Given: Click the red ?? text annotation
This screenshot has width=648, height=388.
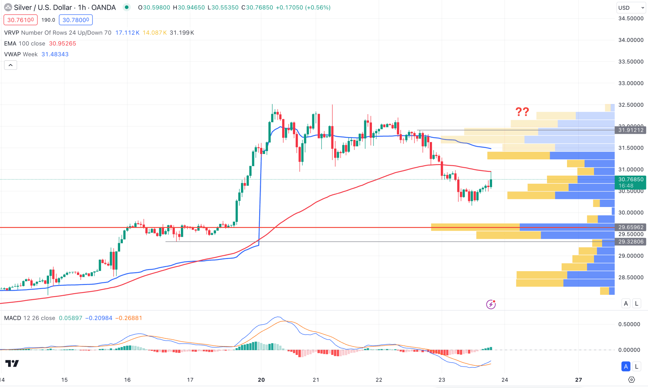Looking at the screenshot, I should [522, 112].
